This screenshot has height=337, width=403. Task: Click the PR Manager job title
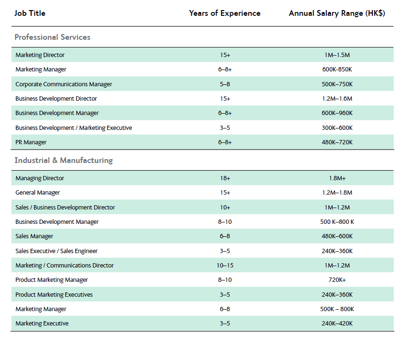pyautogui.click(x=31, y=142)
